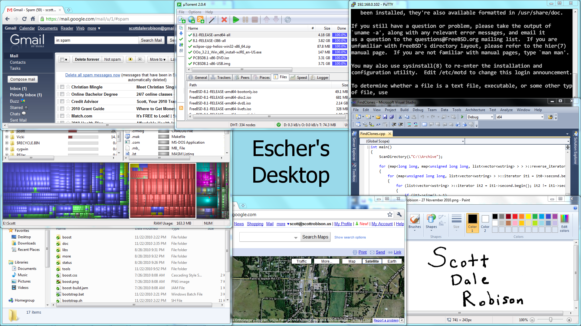Click Satellite button on Google Maps

click(372, 261)
